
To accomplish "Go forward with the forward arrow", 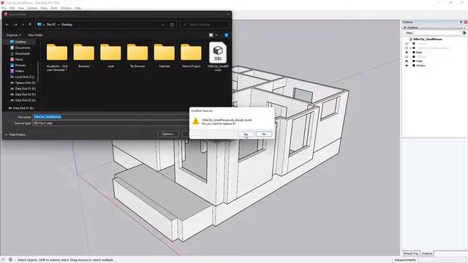I will click(15, 25).
